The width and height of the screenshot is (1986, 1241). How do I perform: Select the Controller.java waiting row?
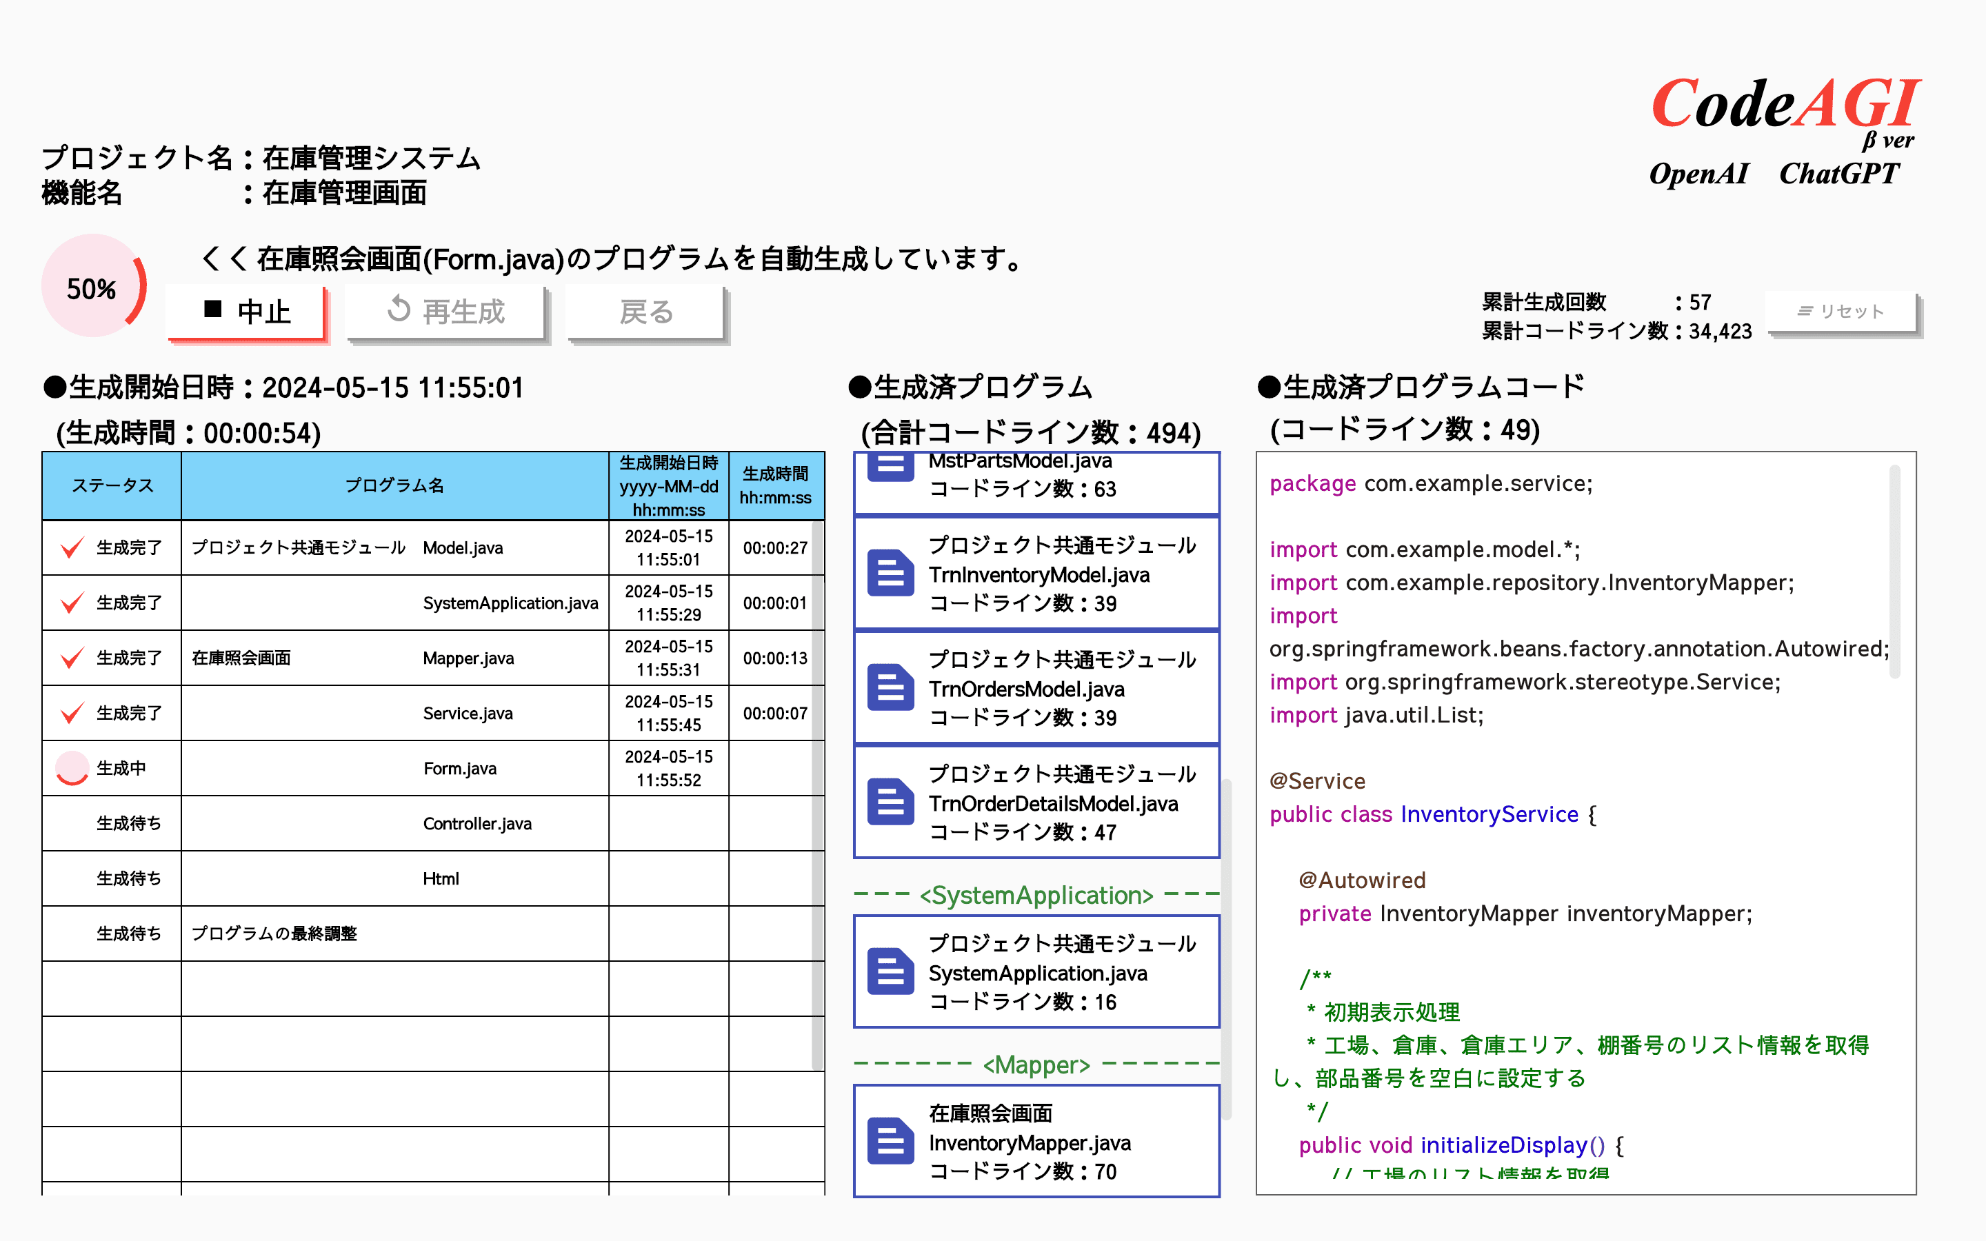(x=477, y=823)
